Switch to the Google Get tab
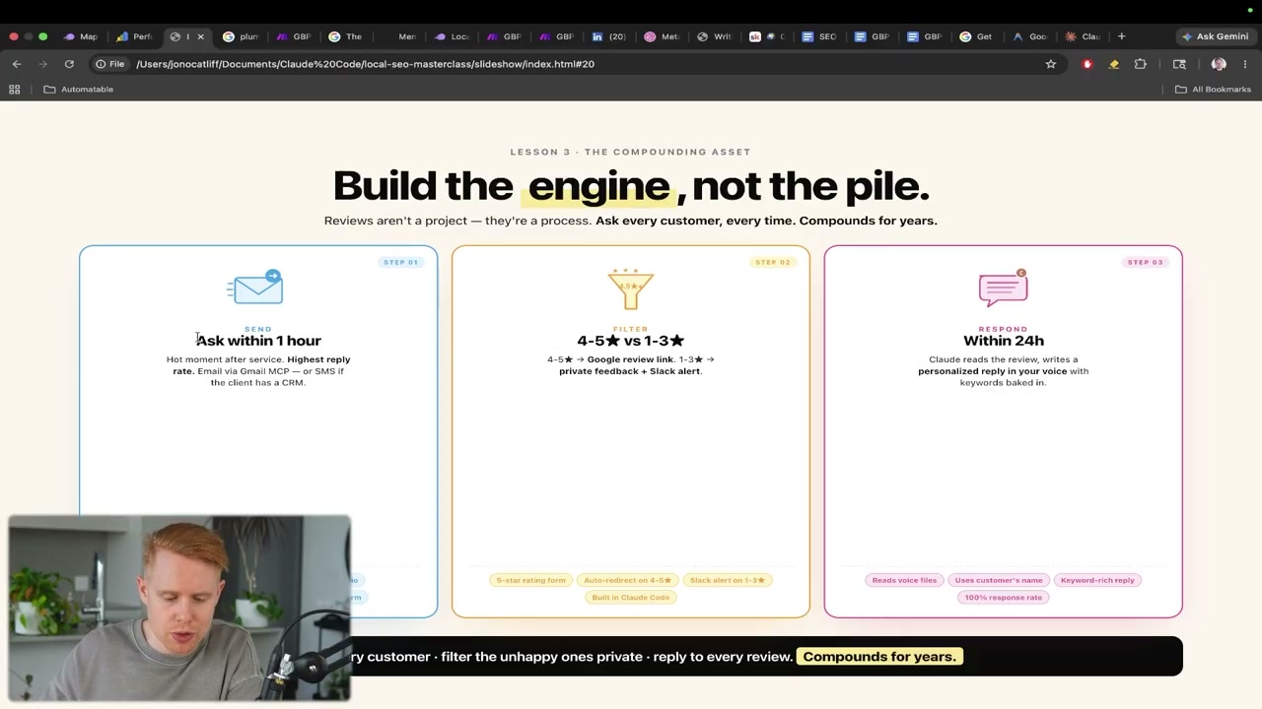This screenshot has width=1262, height=709. 977,36
